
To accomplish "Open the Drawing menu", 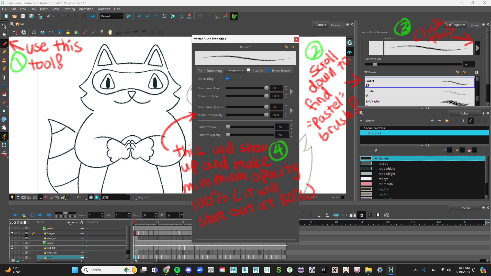I will 69,9.
